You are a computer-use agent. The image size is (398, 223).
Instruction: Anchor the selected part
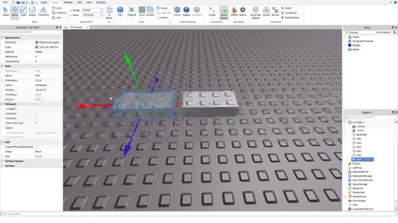click(x=162, y=18)
